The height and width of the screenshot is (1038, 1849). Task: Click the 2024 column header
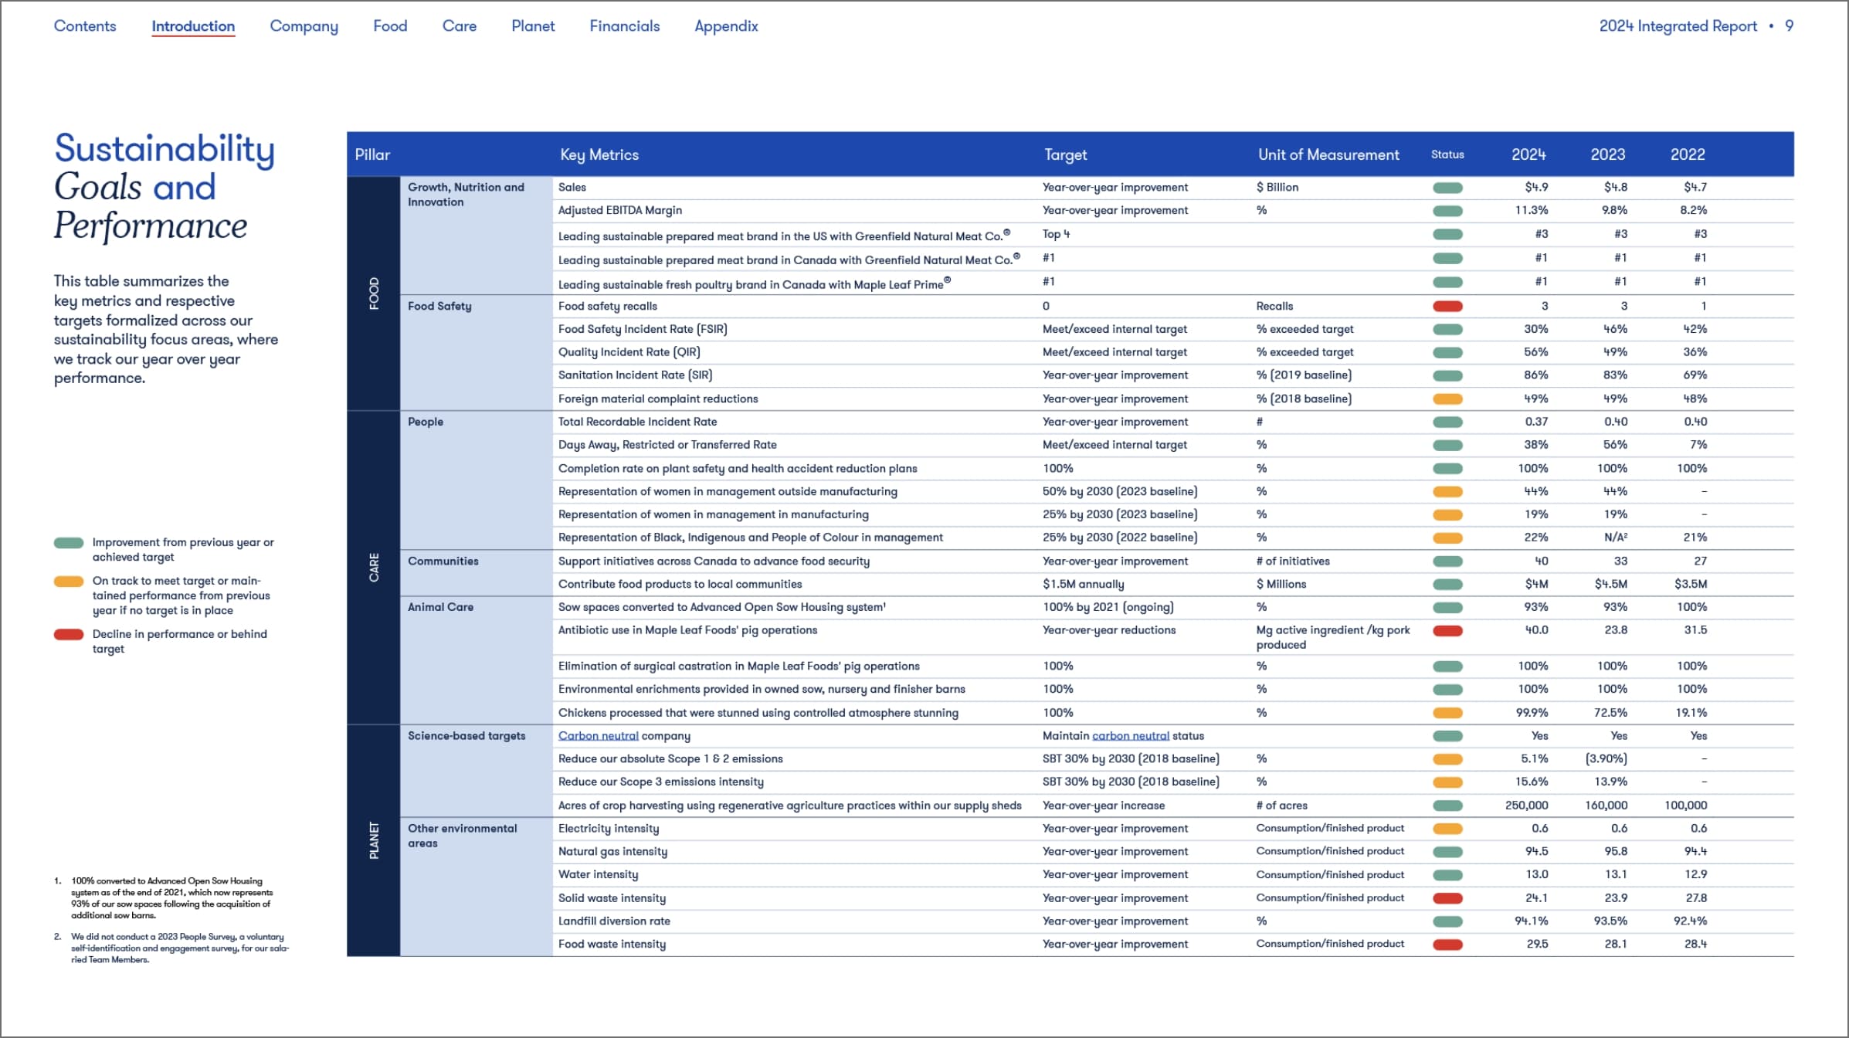pos(1528,154)
